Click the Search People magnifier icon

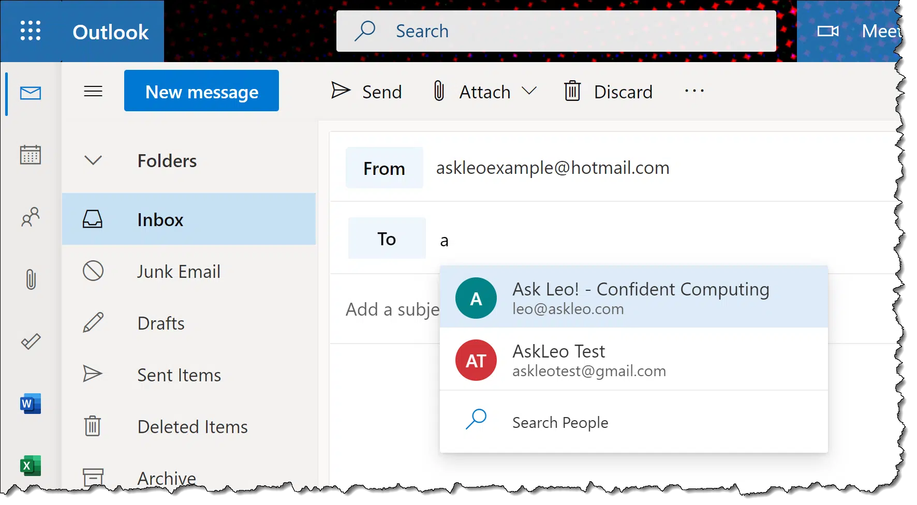pos(476,419)
